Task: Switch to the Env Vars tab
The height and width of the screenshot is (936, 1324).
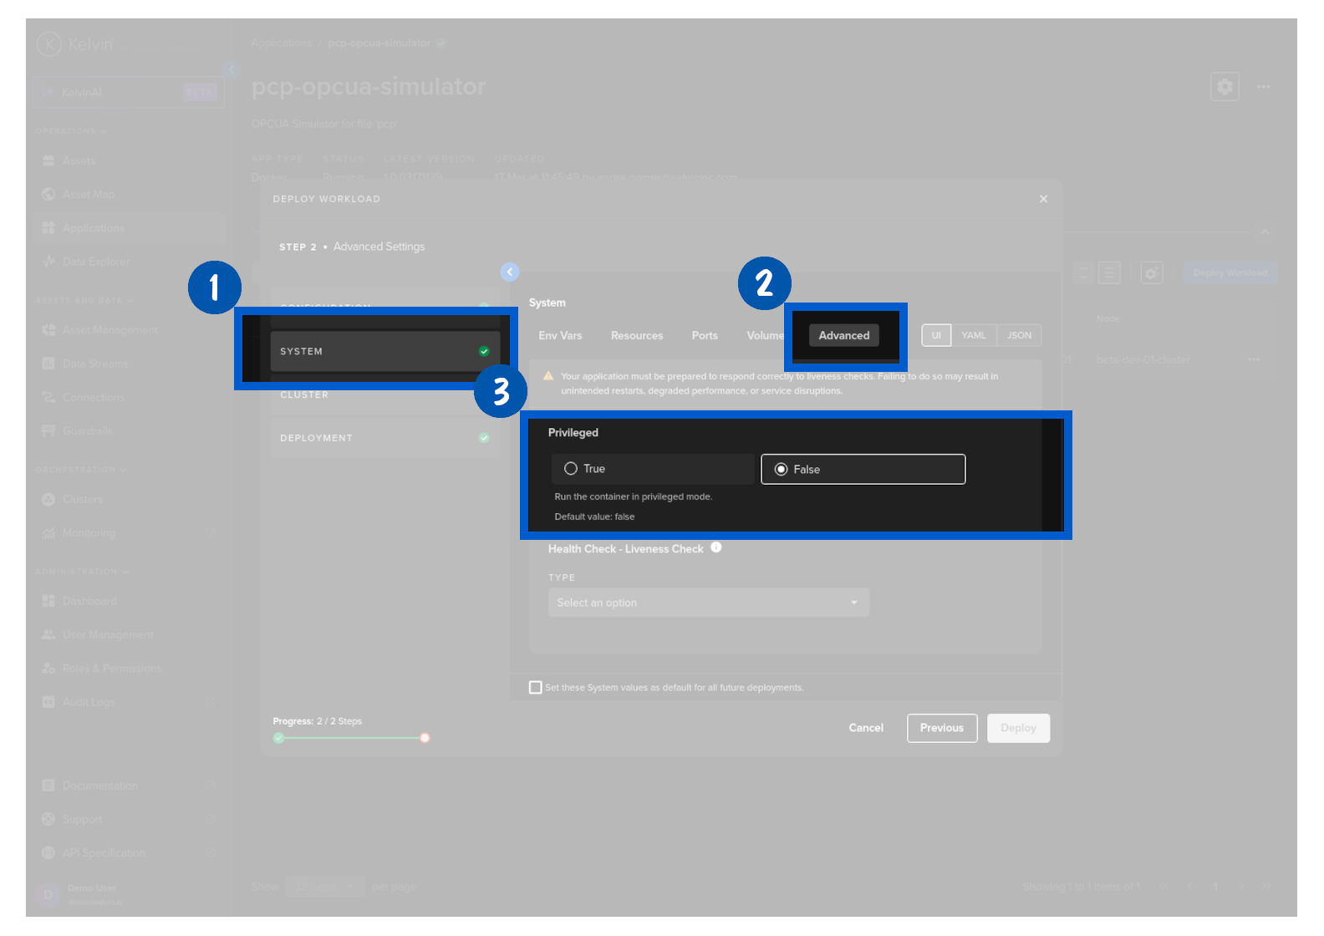Action: (560, 336)
